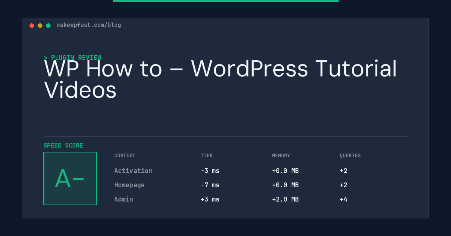Click the 'WP How to – WordPress Tutorial Videos' title
451x236 pixels.
pyautogui.click(x=221, y=79)
